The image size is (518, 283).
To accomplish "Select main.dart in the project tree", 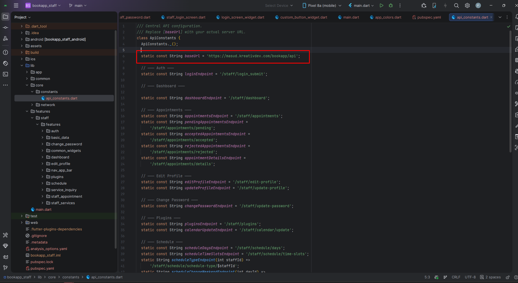I will coord(43,209).
